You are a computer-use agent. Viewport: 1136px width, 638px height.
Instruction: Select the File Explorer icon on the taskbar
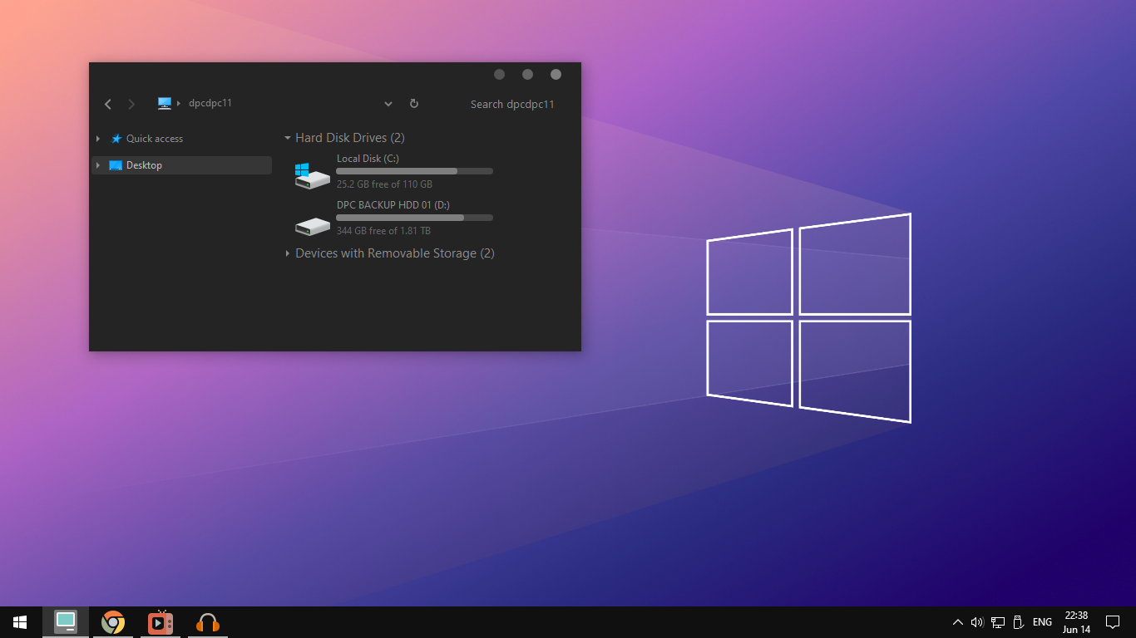66,621
